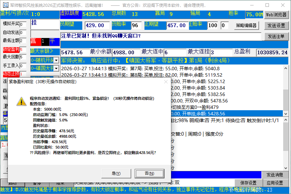Close the 紧急盈利锁定 dialog with the X
This screenshot has height=194, width=291.
[166, 82]
